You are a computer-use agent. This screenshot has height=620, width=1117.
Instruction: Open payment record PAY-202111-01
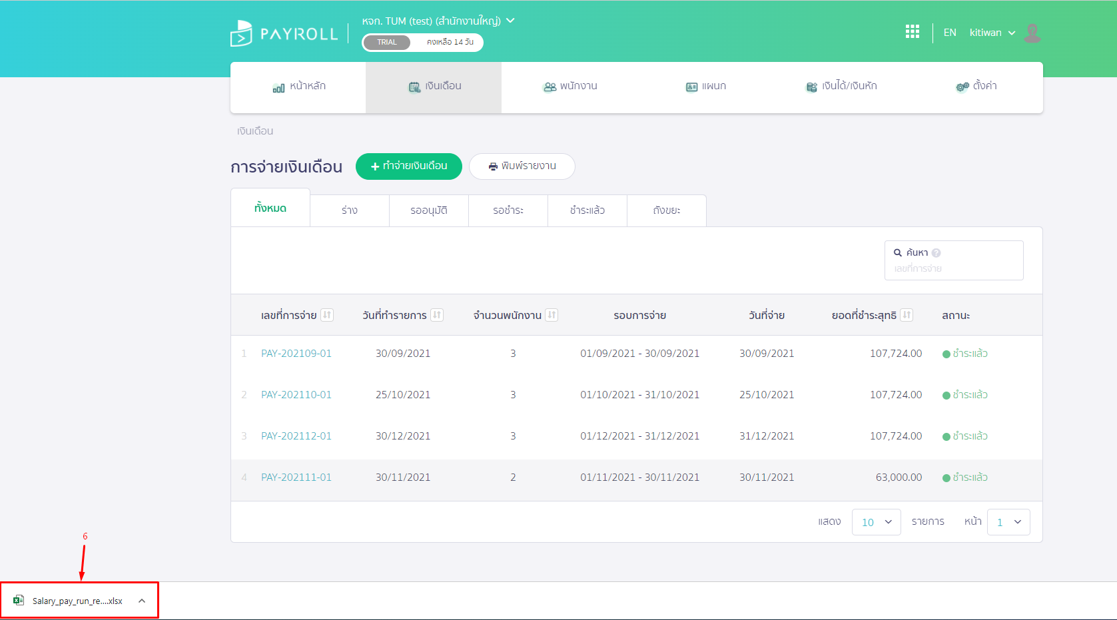point(296,477)
